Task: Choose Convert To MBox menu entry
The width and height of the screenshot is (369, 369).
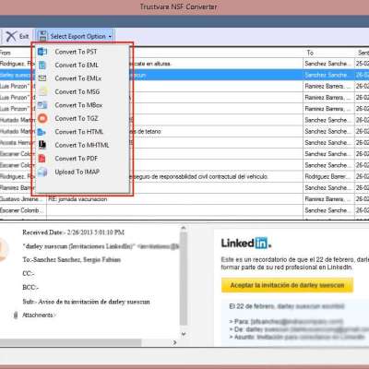Action: pyautogui.click(x=78, y=105)
